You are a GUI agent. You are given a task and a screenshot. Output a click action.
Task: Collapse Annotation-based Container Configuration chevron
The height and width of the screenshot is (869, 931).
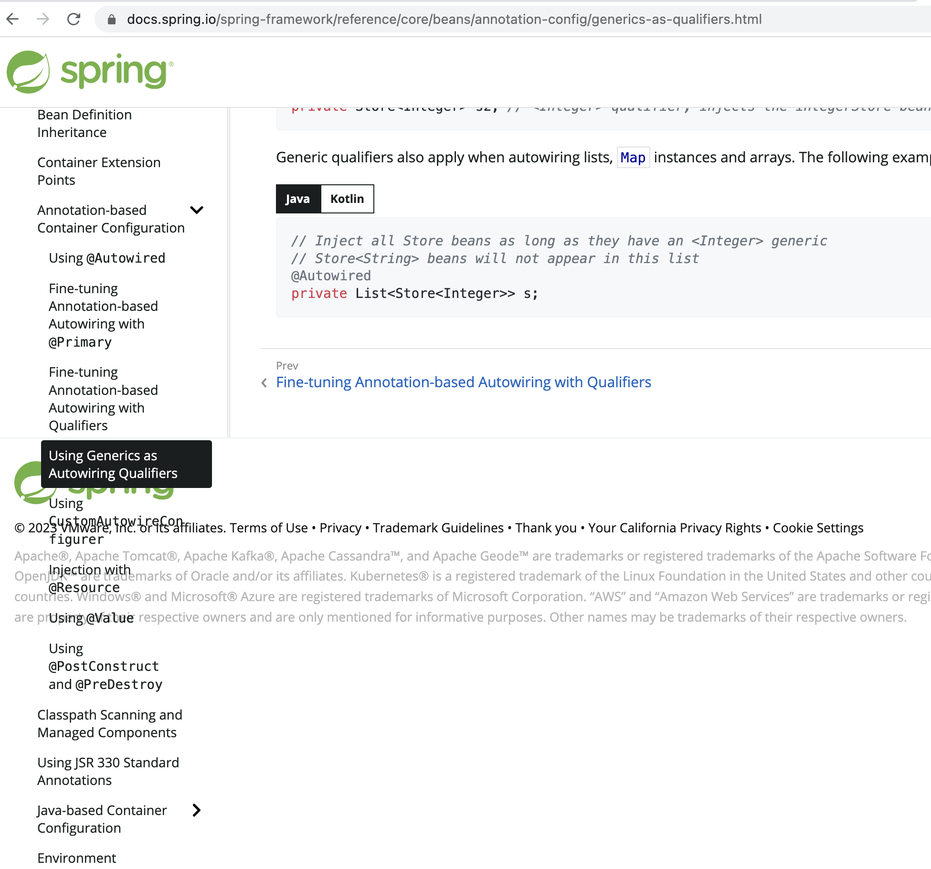(x=197, y=210)
